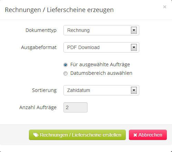
Task: Click the Ausgabeformat field label
Action: (39, 47)
